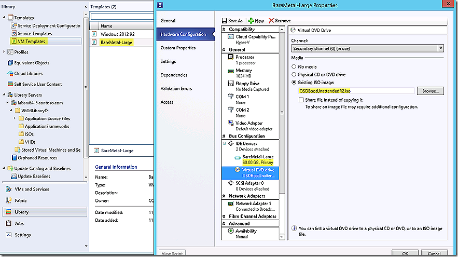Select the Network Adapter 1 icon
This screenshot has height=257, width=458.
pyautogui.click(x=231, y=204)
